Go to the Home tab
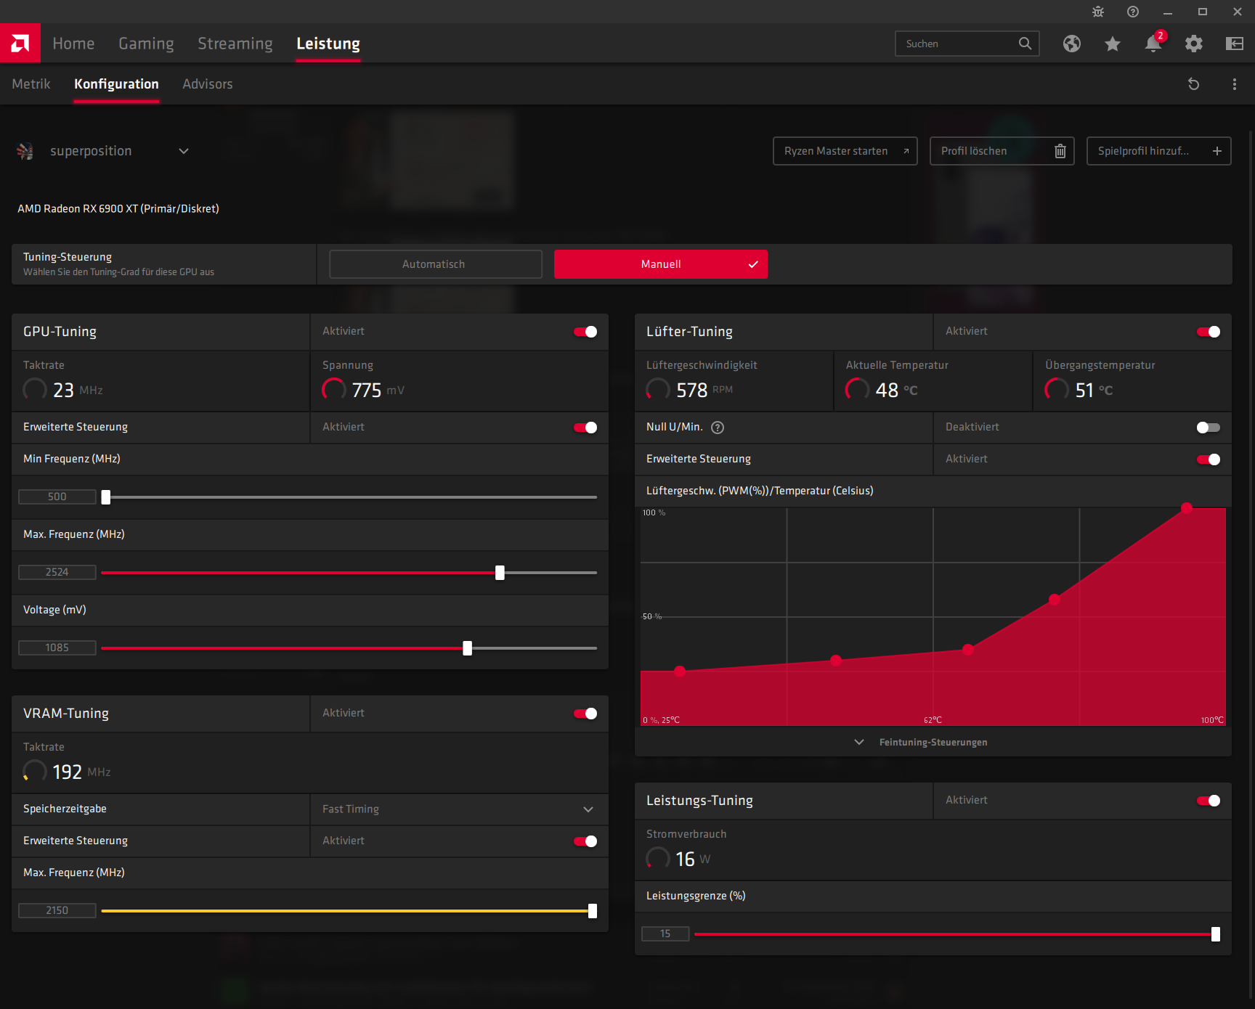This screenshot has height=1009, width=1255. (73, 44)
